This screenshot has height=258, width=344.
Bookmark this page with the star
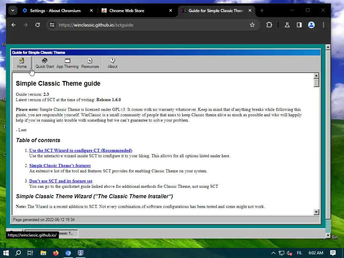[x=252, y=25]
